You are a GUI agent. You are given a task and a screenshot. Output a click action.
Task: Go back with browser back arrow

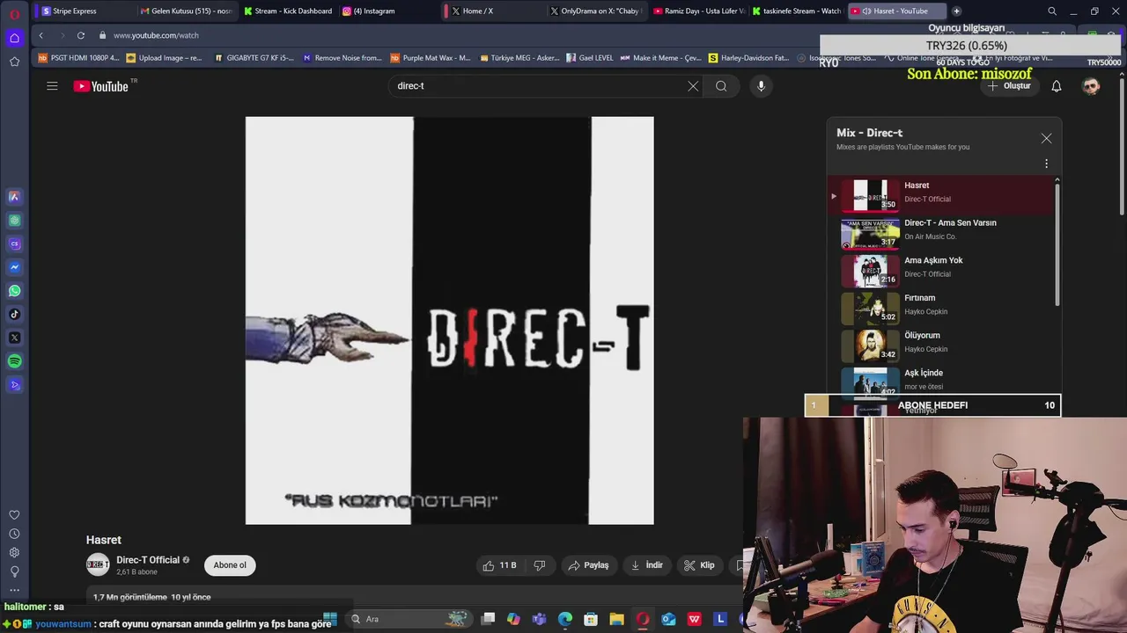[x=41, y=35]
